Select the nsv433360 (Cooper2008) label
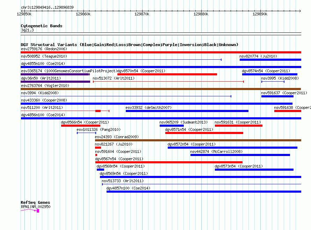The height and width of the screenshot is (230, 311). click(44, 100)
